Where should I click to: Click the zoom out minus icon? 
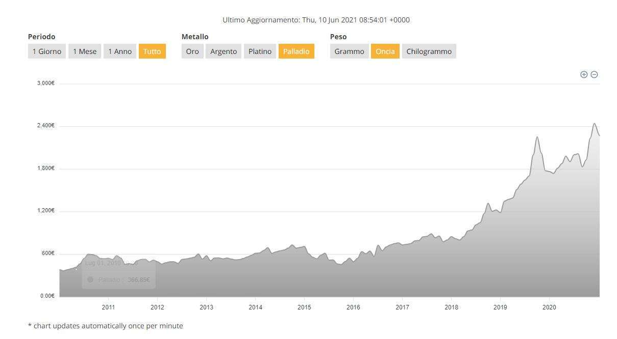[x=594, y=75]
